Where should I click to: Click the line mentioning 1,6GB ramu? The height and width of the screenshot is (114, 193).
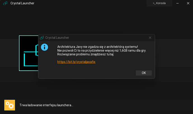pyautogui.click(x=102, y=51)
